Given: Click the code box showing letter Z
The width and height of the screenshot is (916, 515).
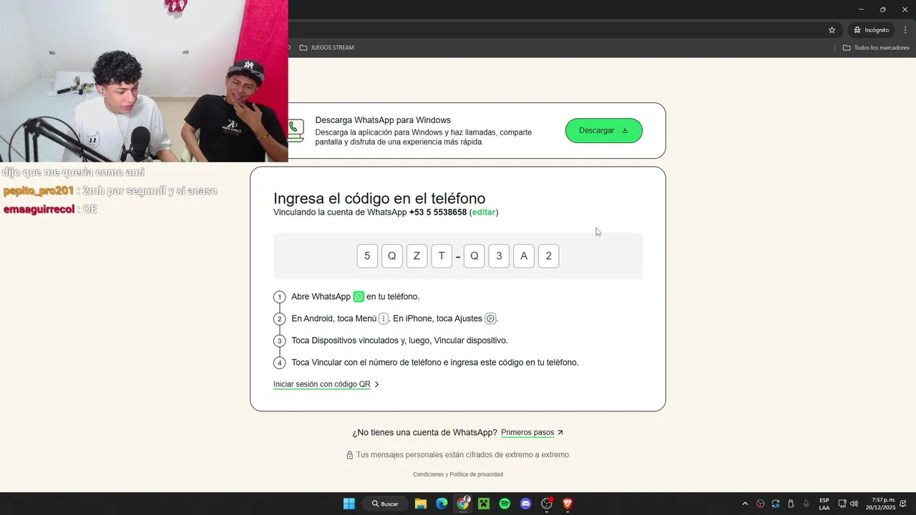Looking at the screenshot, I should (416, 256).
